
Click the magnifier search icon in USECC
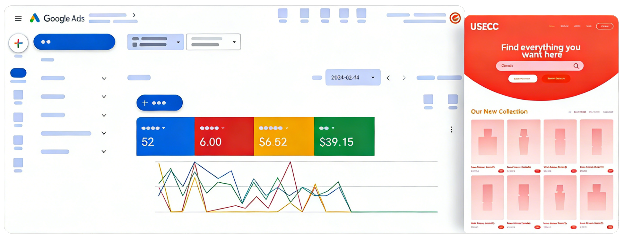[x=576, y=66]
